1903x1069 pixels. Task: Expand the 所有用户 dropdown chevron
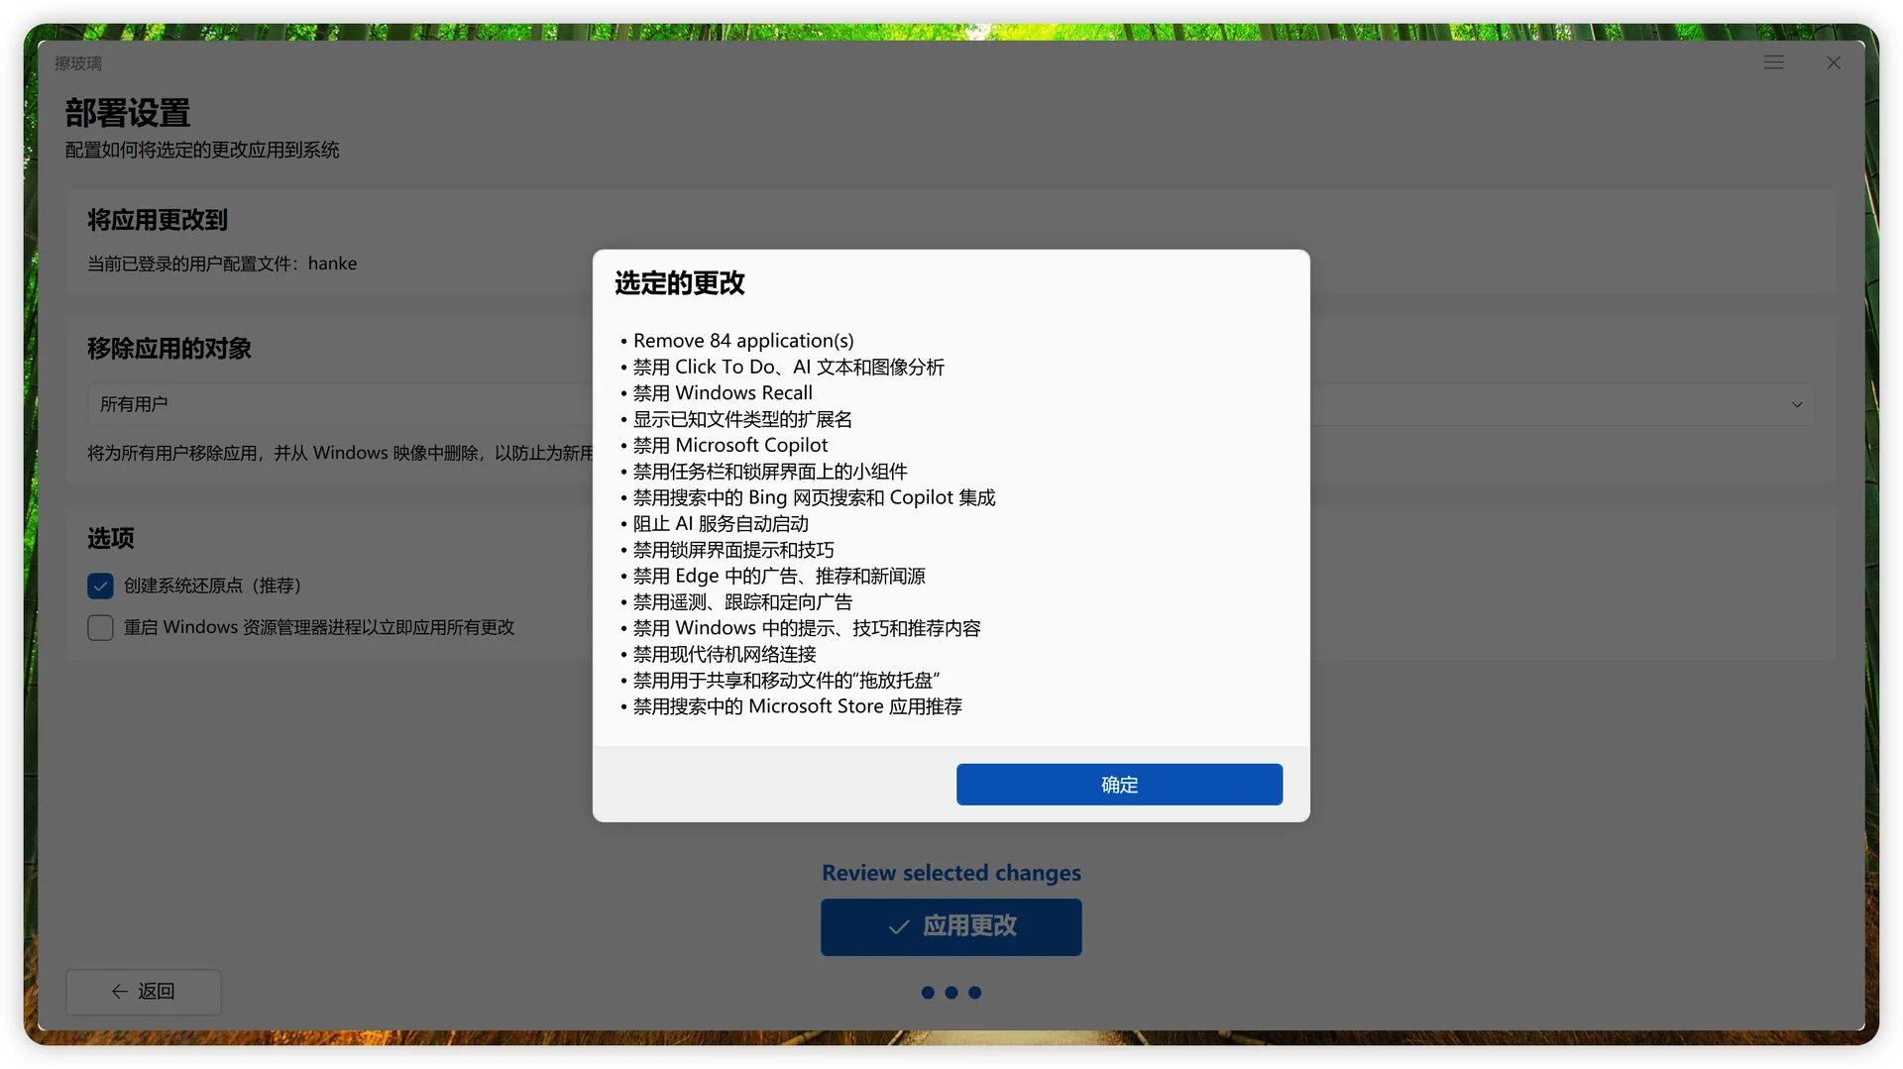tap(1797, 404)
